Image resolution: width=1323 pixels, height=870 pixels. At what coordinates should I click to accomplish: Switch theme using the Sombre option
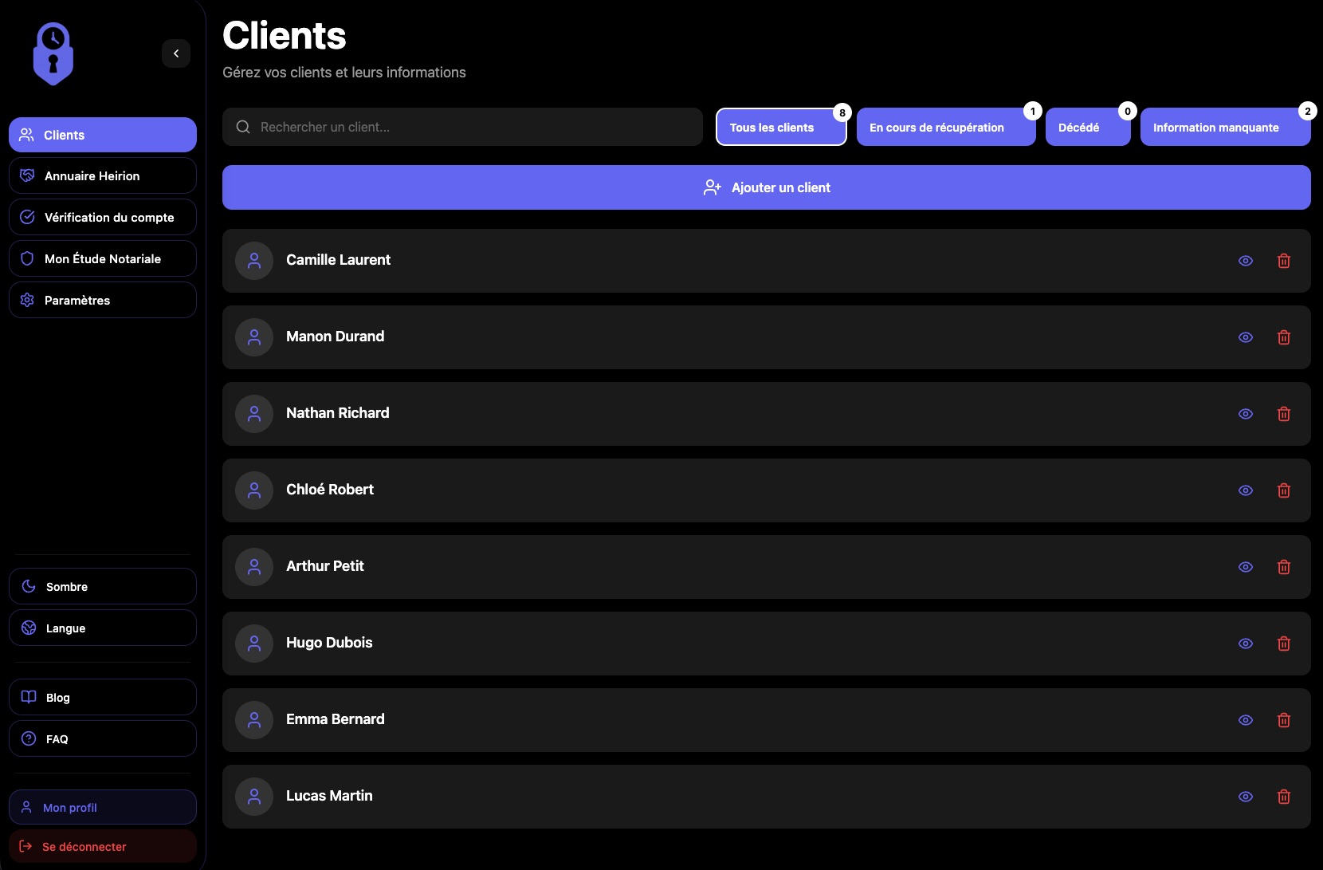click(102, 586)
